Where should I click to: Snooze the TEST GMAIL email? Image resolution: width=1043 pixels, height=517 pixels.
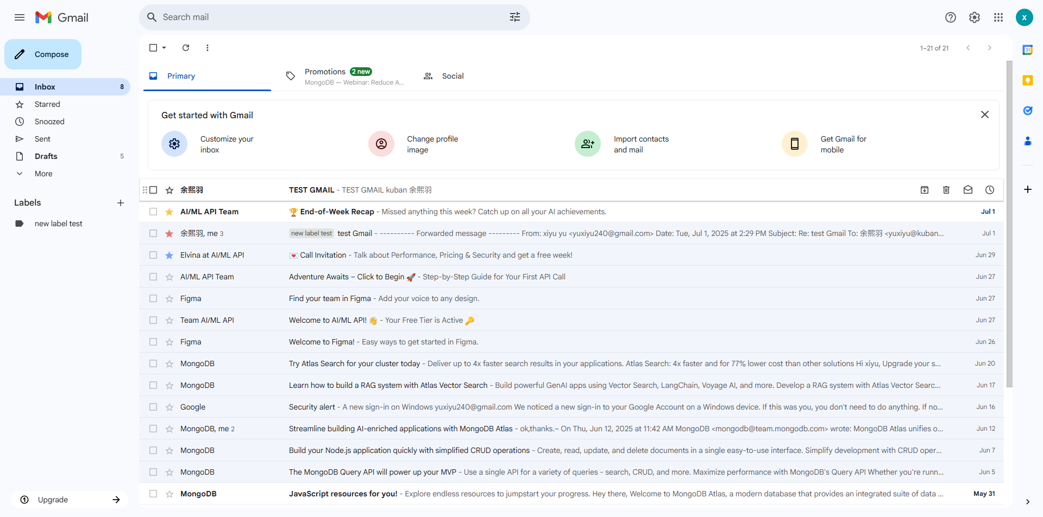pyautogui.click(x=990, y=190)
